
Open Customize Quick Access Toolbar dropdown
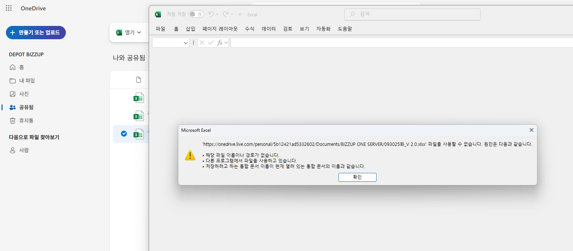click(x=240, y=14)
